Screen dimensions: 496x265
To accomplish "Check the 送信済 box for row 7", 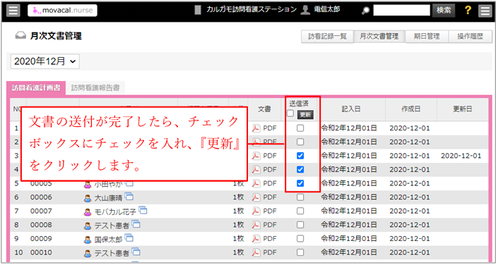I will click(x=300, y=211).
